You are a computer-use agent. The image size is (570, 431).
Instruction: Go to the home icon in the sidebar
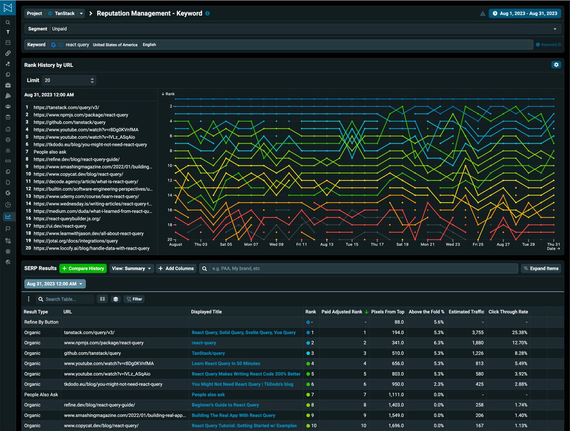[x=8, y=129]
